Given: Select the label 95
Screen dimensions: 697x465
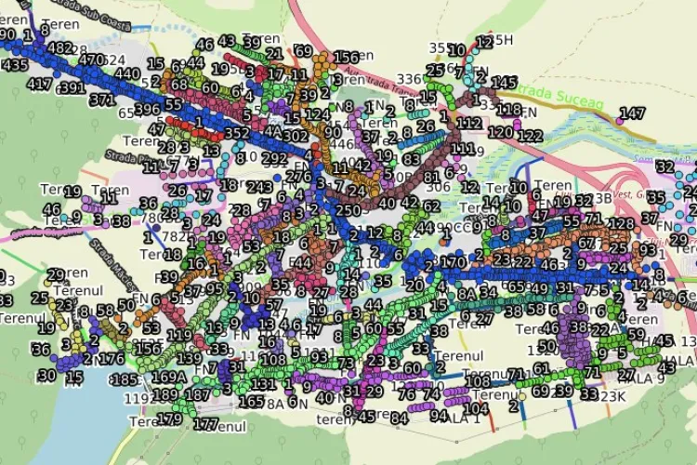Looking at the screenshot, I should coord(215,289).
